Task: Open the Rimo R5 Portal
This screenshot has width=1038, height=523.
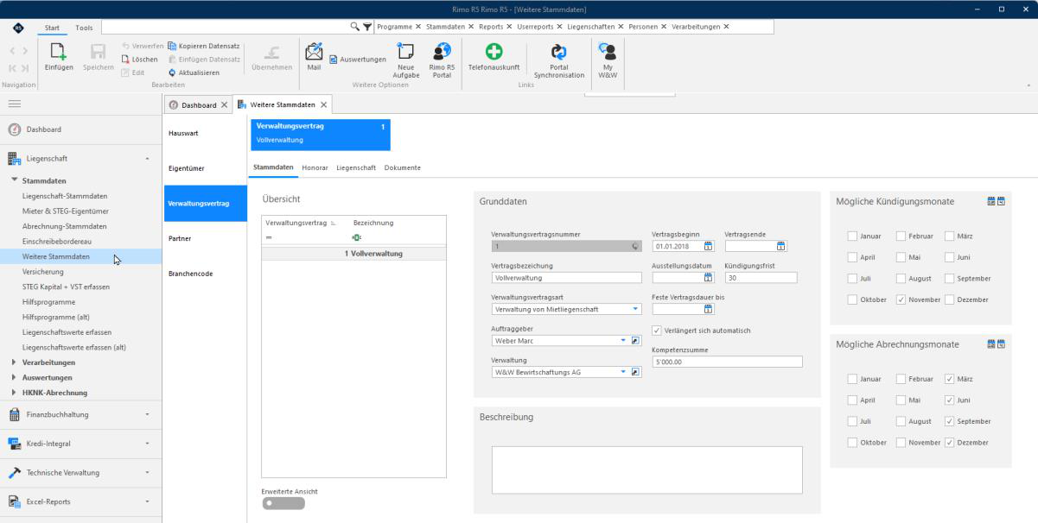Action: (441, 52)
